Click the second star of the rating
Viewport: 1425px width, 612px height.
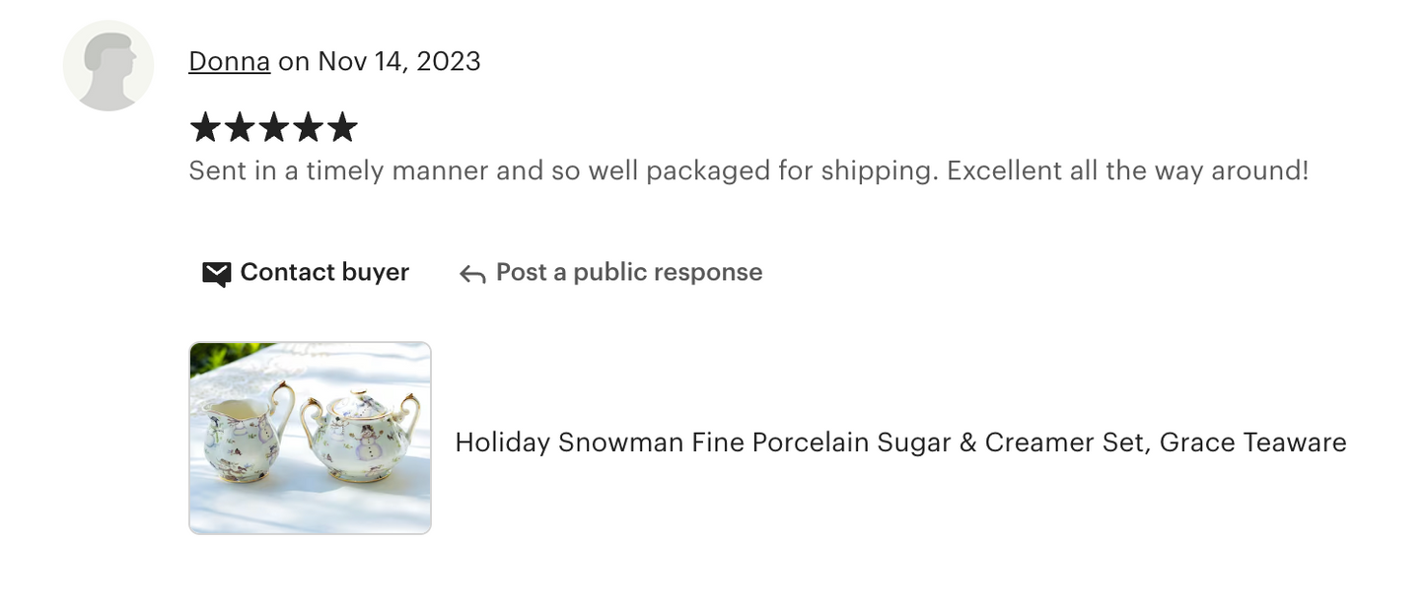240,127
